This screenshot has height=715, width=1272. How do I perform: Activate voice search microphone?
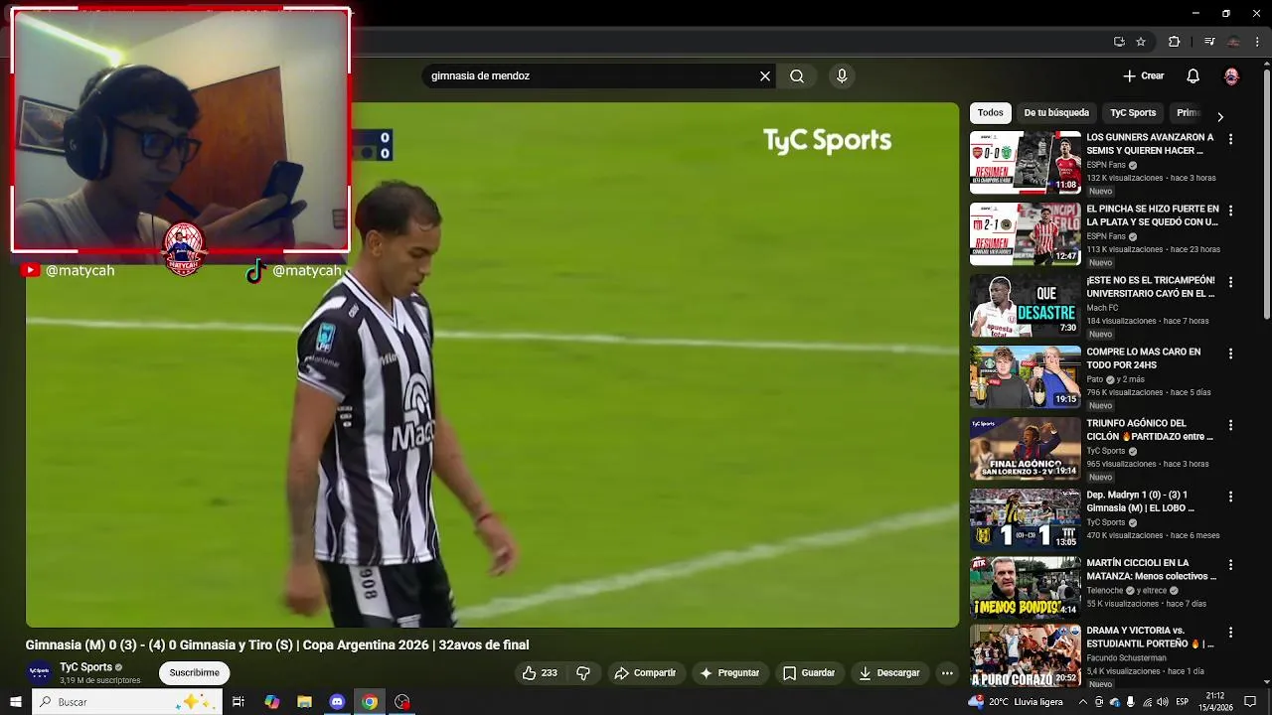coord(842,75)
